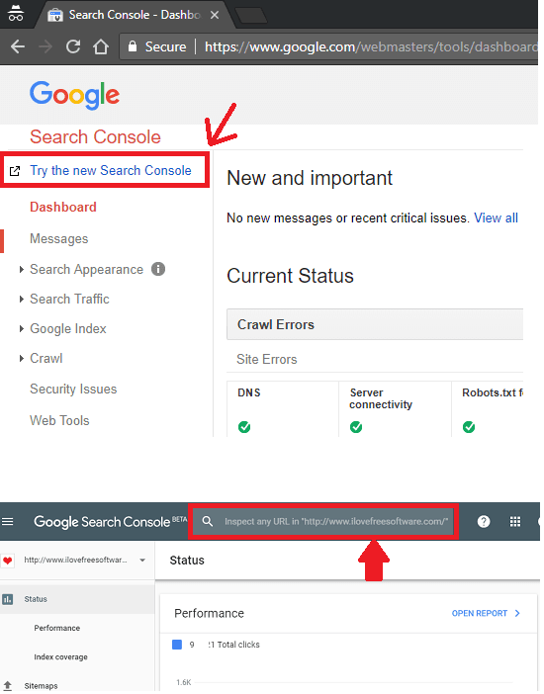The height and width of the screenshot is (694, 544).
Task: Click the DNS label
Action: [249, 392]
